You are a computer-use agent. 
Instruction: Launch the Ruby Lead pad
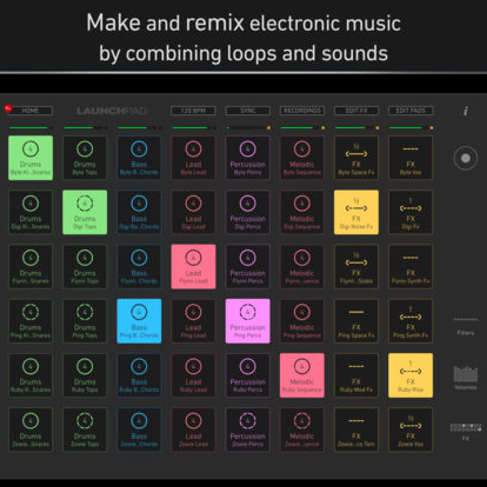[x=193, y=375]
